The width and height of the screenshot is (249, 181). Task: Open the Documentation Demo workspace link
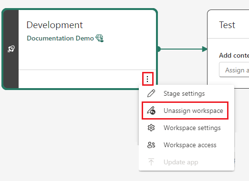(x=60, y=38)
